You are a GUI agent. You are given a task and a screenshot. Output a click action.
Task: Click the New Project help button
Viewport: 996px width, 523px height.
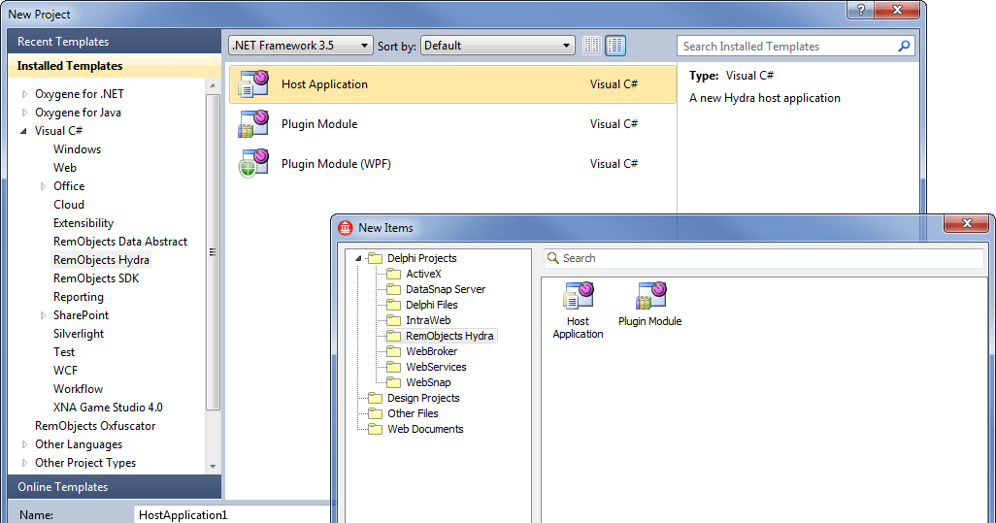coord(861,10)
